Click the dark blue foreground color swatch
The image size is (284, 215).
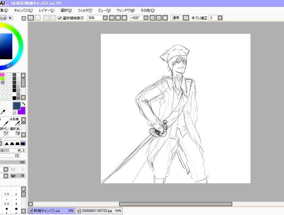point(16,106)
